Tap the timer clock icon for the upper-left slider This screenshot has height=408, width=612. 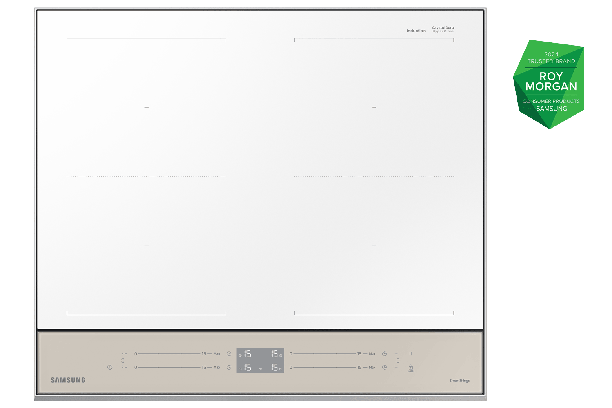[x=229, y=354]
